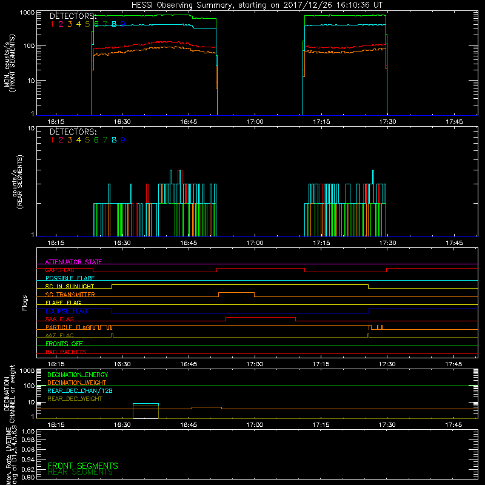
Task: Select the SC_IN_SUNLIGHT label
Action: [70, 286]
